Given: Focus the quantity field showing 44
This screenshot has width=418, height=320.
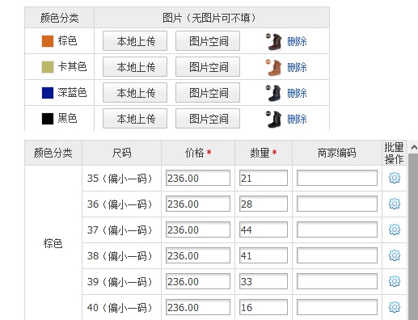Looking at the screenshot, I should click(264, 229).
